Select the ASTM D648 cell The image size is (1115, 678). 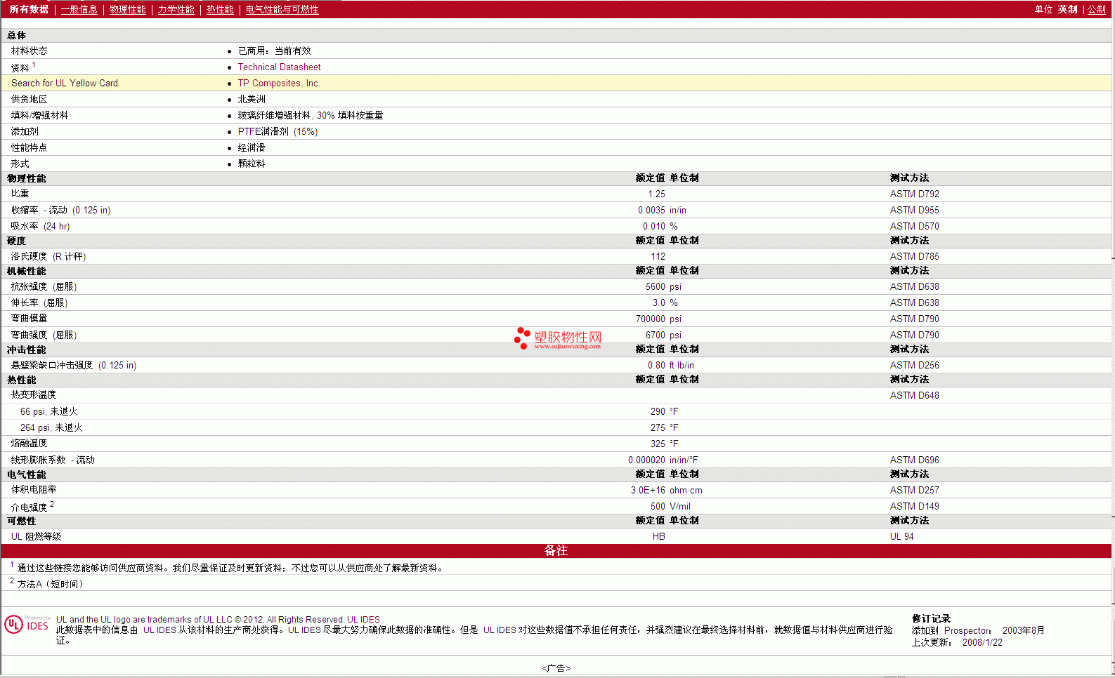click(914, 395)
